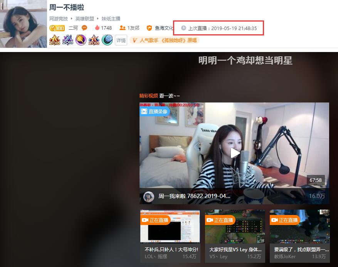Click the flame popularity icon
This screenshot has width=338, height=267.
pos(97,28)
